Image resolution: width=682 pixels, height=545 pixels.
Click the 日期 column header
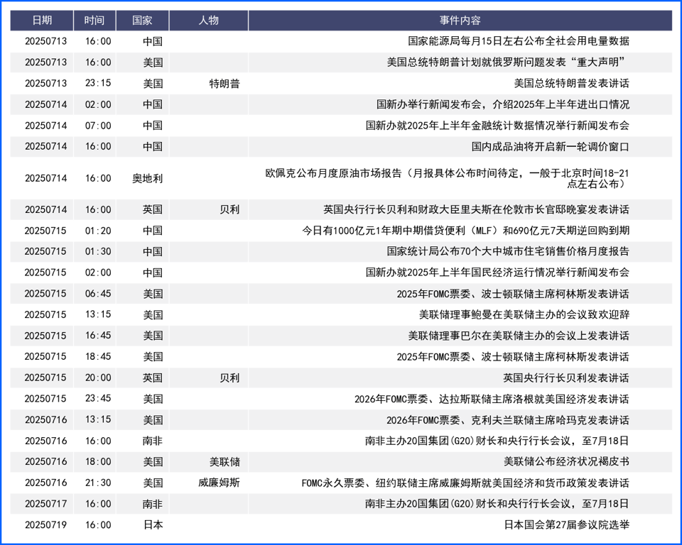click(x=42, y=21)
